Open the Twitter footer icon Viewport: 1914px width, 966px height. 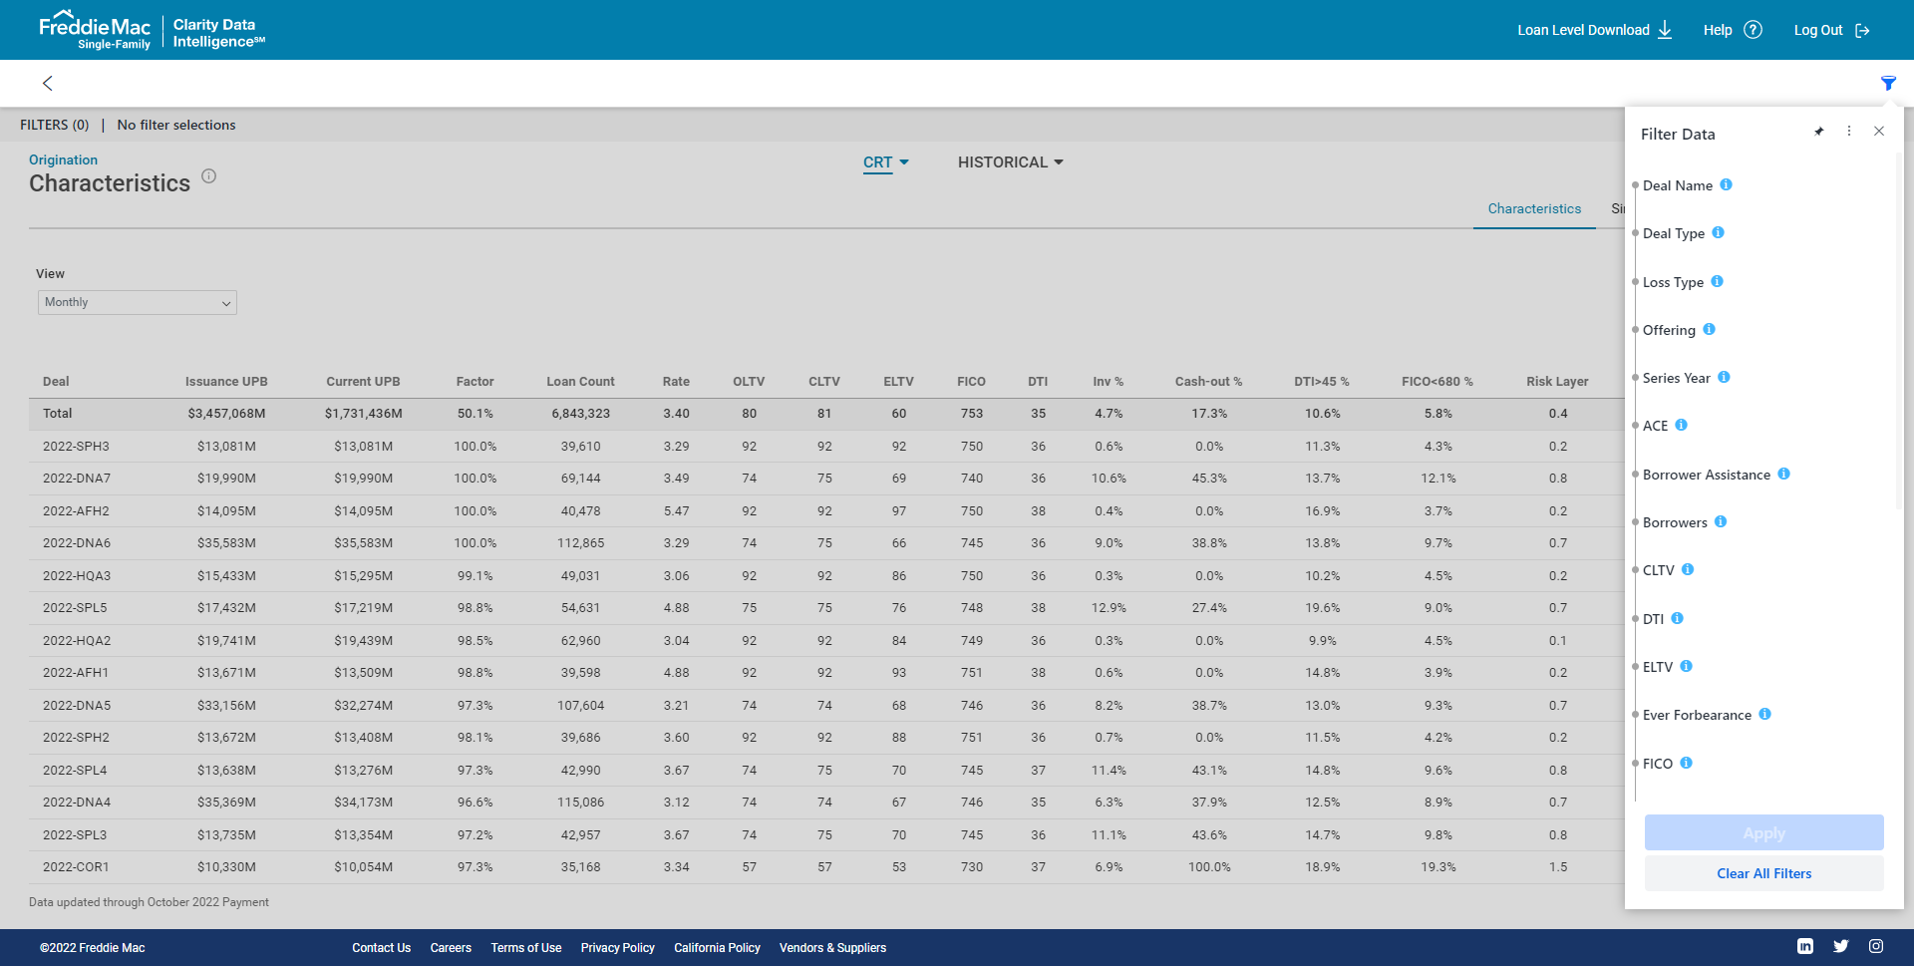click(1840, 946)
